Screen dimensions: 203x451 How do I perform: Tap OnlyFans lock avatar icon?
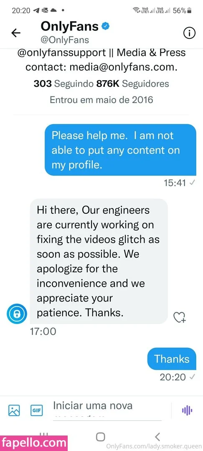coord(17,313)
